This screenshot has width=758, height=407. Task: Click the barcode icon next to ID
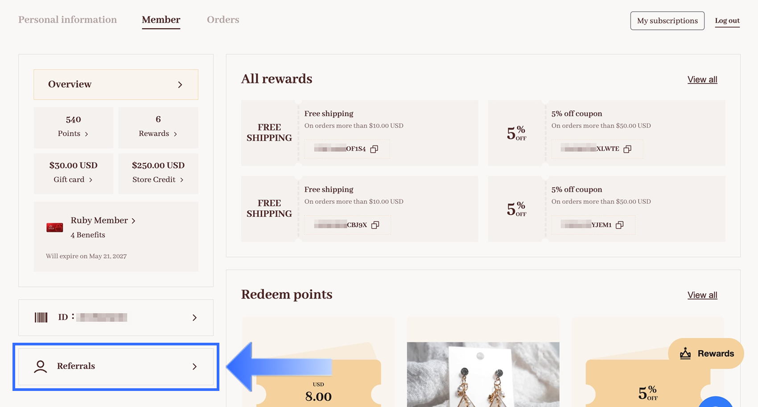pos(41,317)
